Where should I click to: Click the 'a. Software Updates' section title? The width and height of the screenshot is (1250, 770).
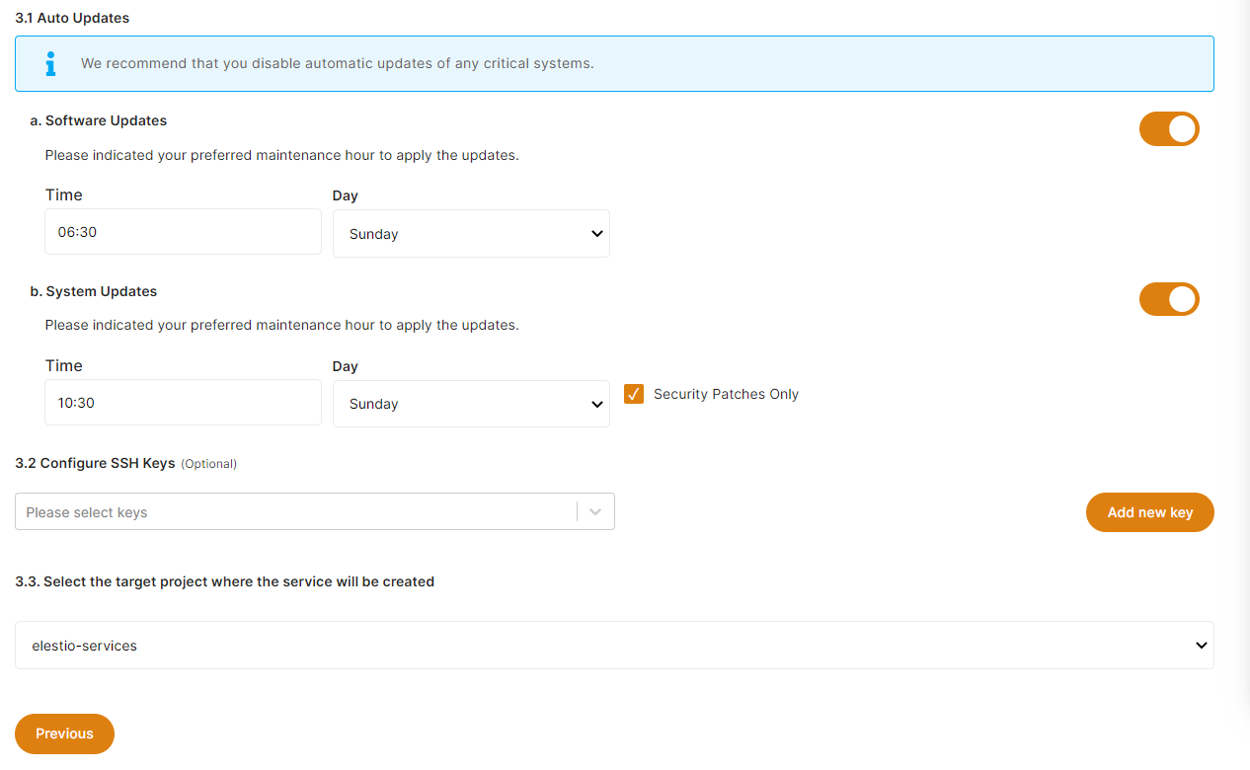[99, 120]
